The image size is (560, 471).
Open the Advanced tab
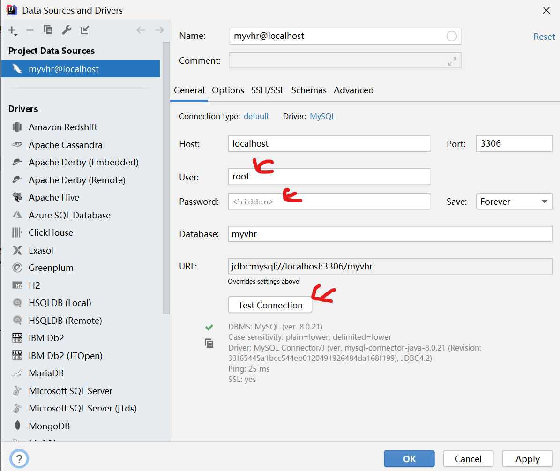coord(353,90)
